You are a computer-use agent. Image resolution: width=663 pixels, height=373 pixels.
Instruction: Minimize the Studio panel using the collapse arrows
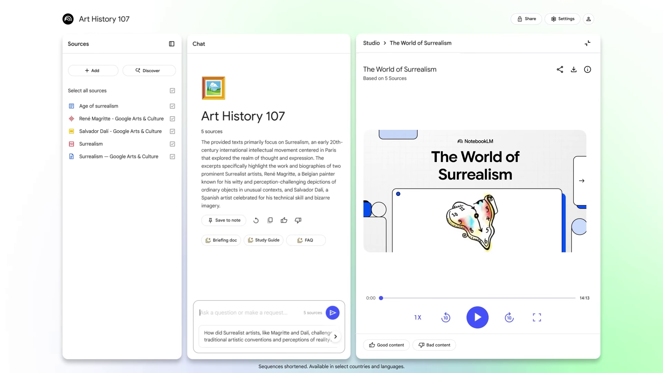click(x=587, y=43)
